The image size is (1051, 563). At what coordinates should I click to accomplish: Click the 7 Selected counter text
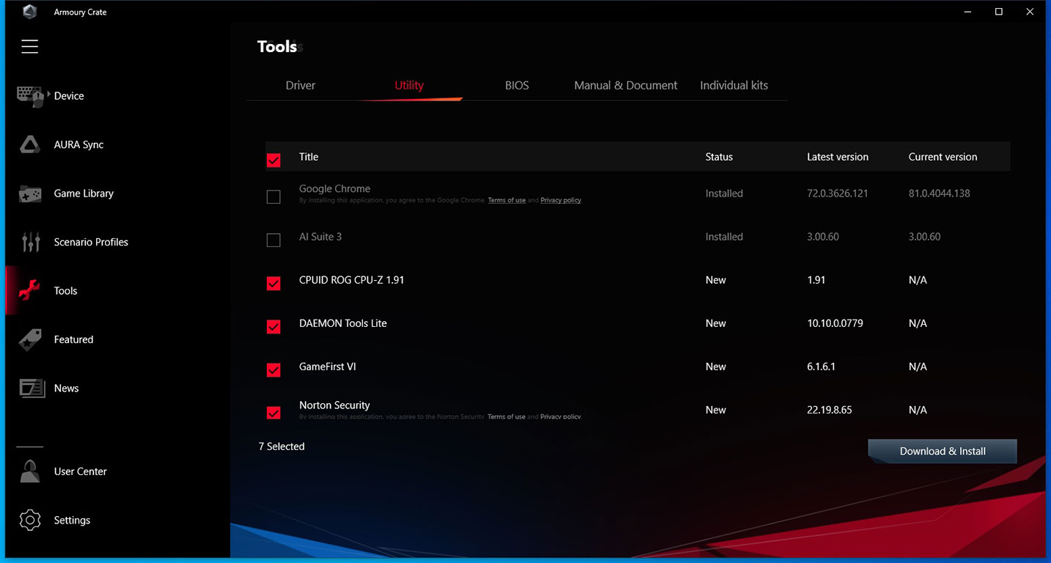click(282, 446)
